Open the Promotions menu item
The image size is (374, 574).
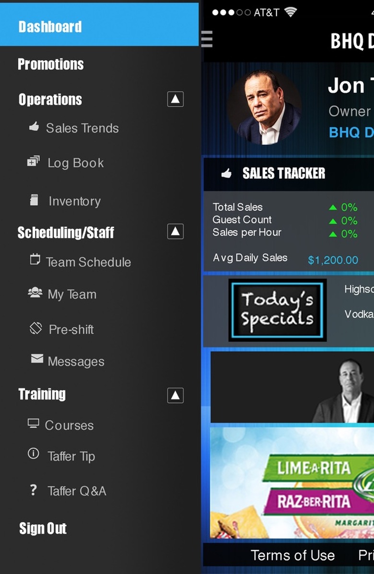(x=51, y=64)
